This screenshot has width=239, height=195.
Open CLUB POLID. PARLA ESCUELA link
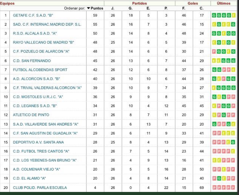[40, 188]
